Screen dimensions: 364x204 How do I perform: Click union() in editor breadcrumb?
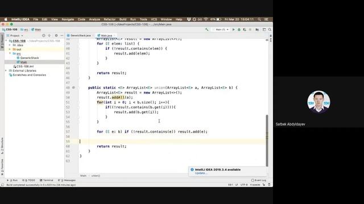click(x=96, y=176)
